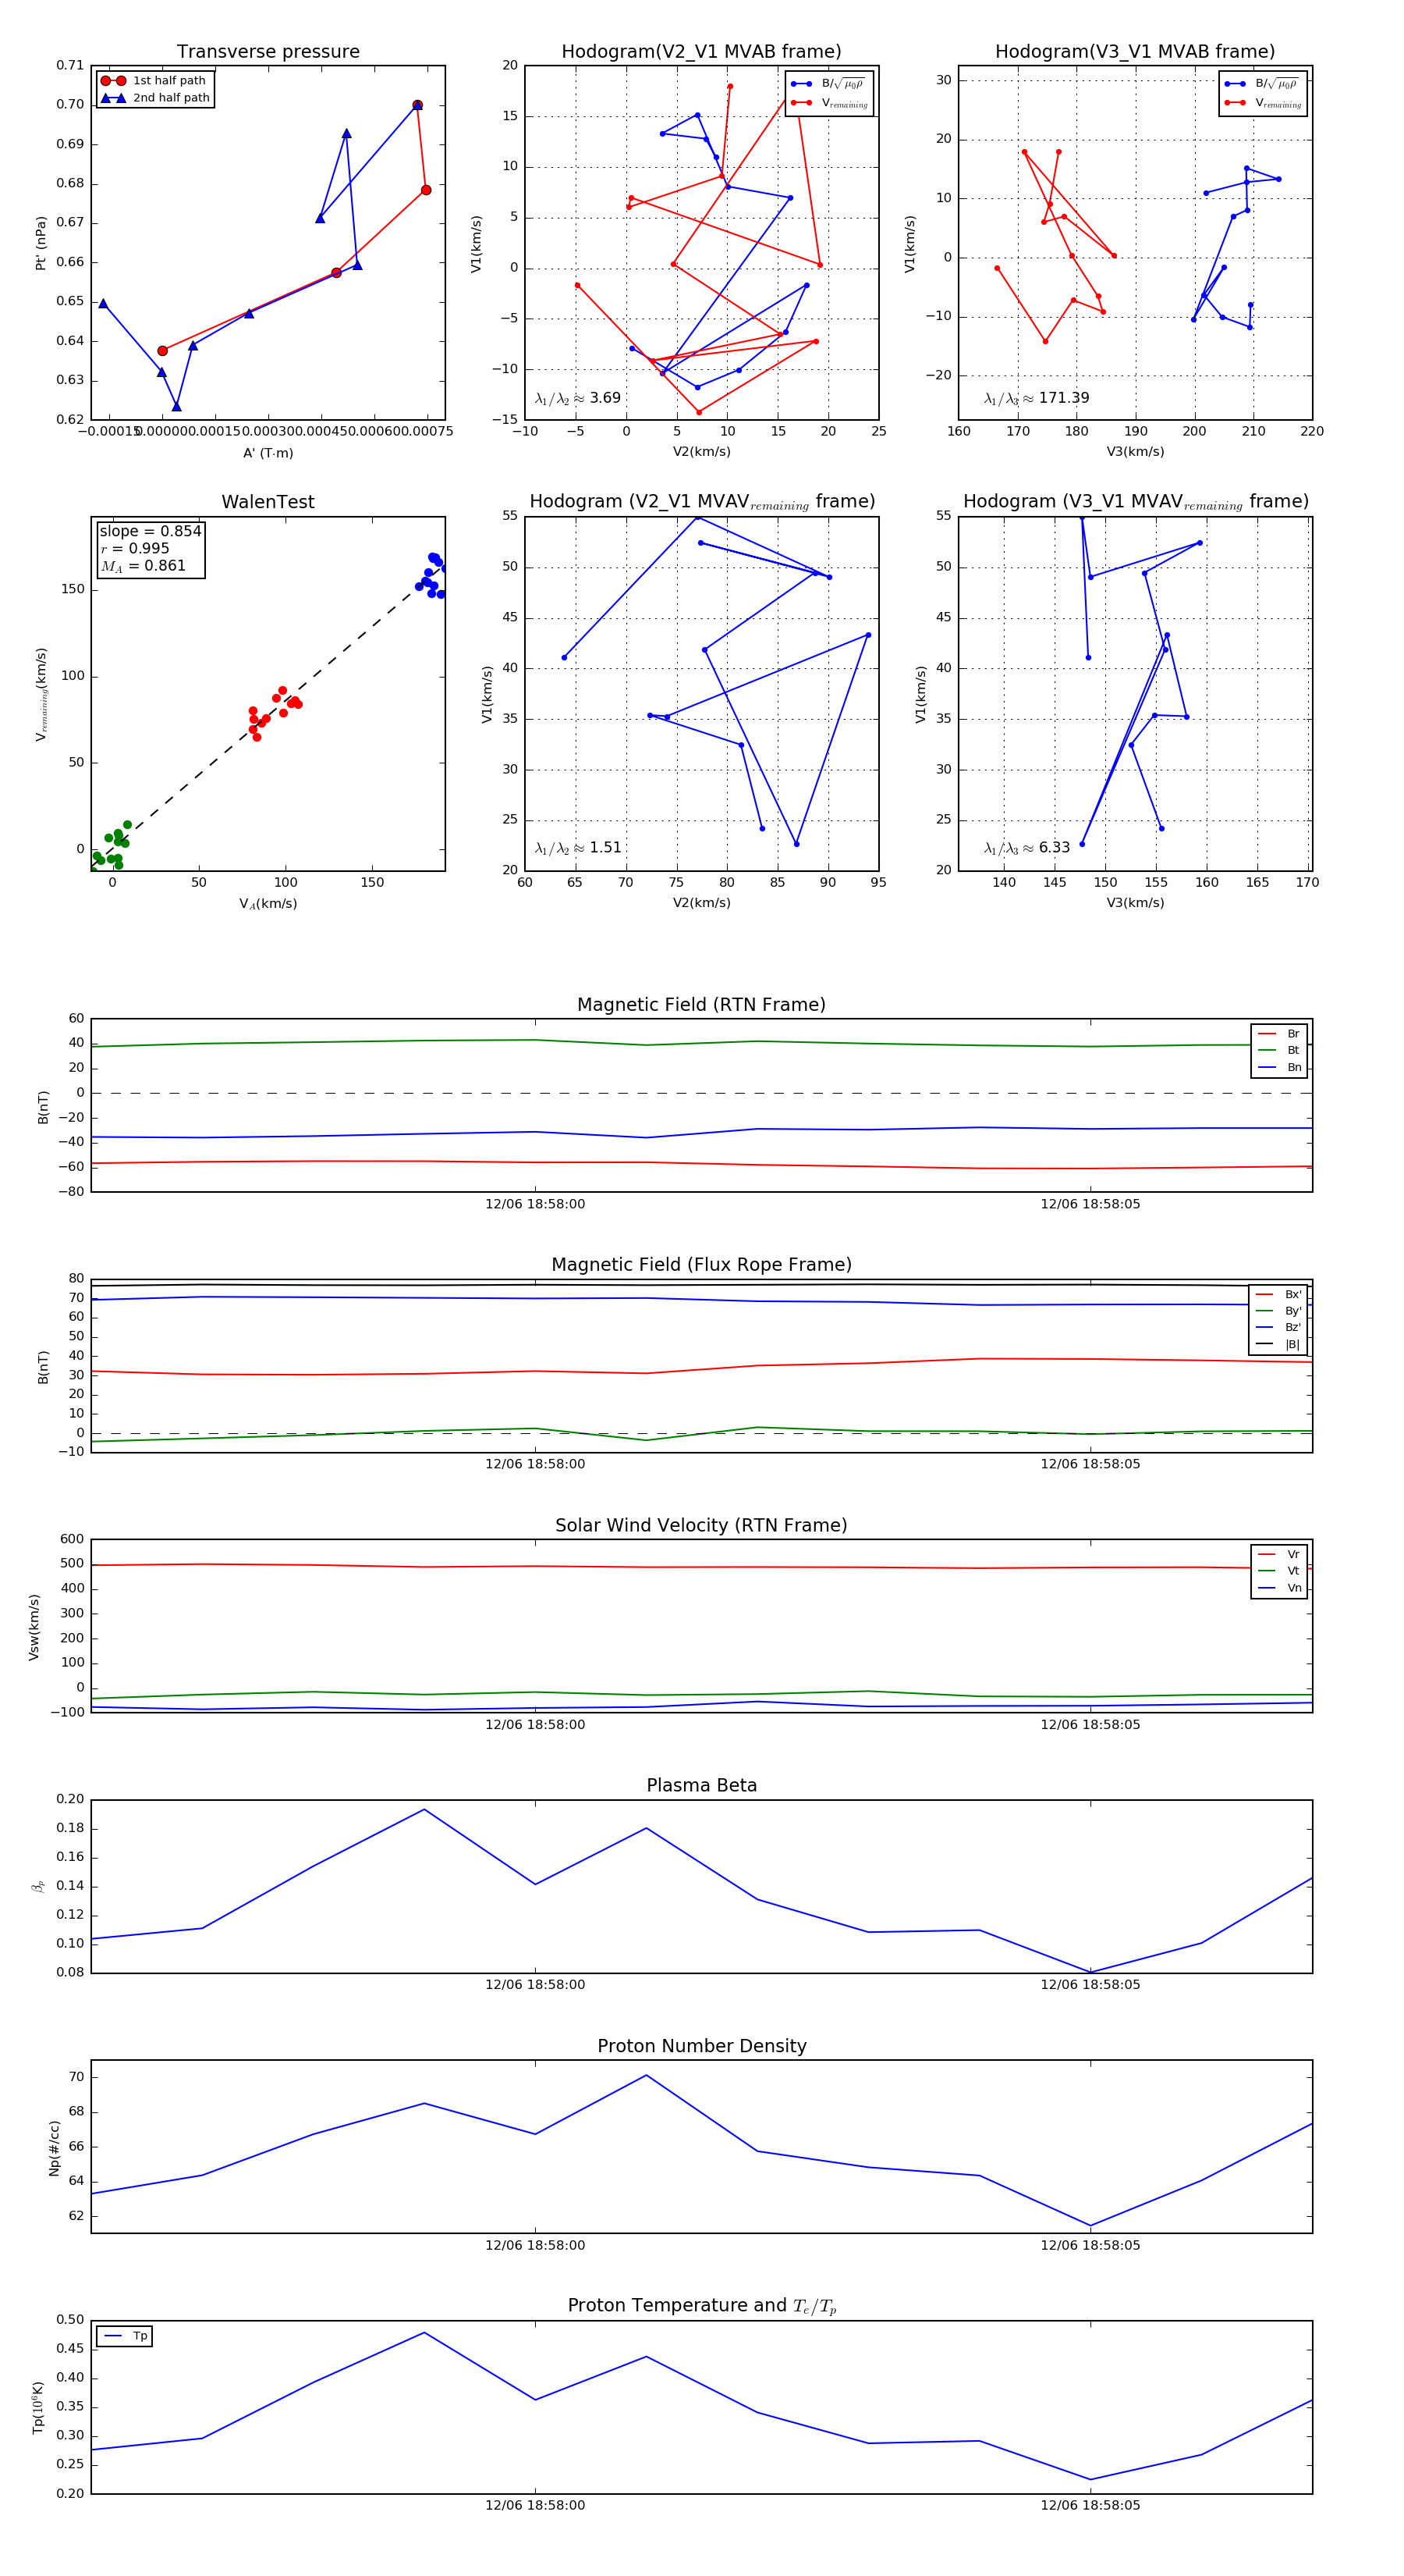Click the 'Bt' legend entry
The image size is (1404, 2576).
coord(1279,1051)
